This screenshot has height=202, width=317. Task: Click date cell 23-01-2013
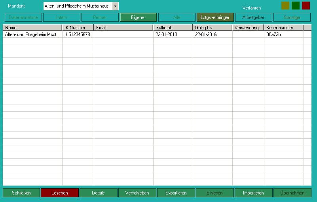(x=173, y=34)
